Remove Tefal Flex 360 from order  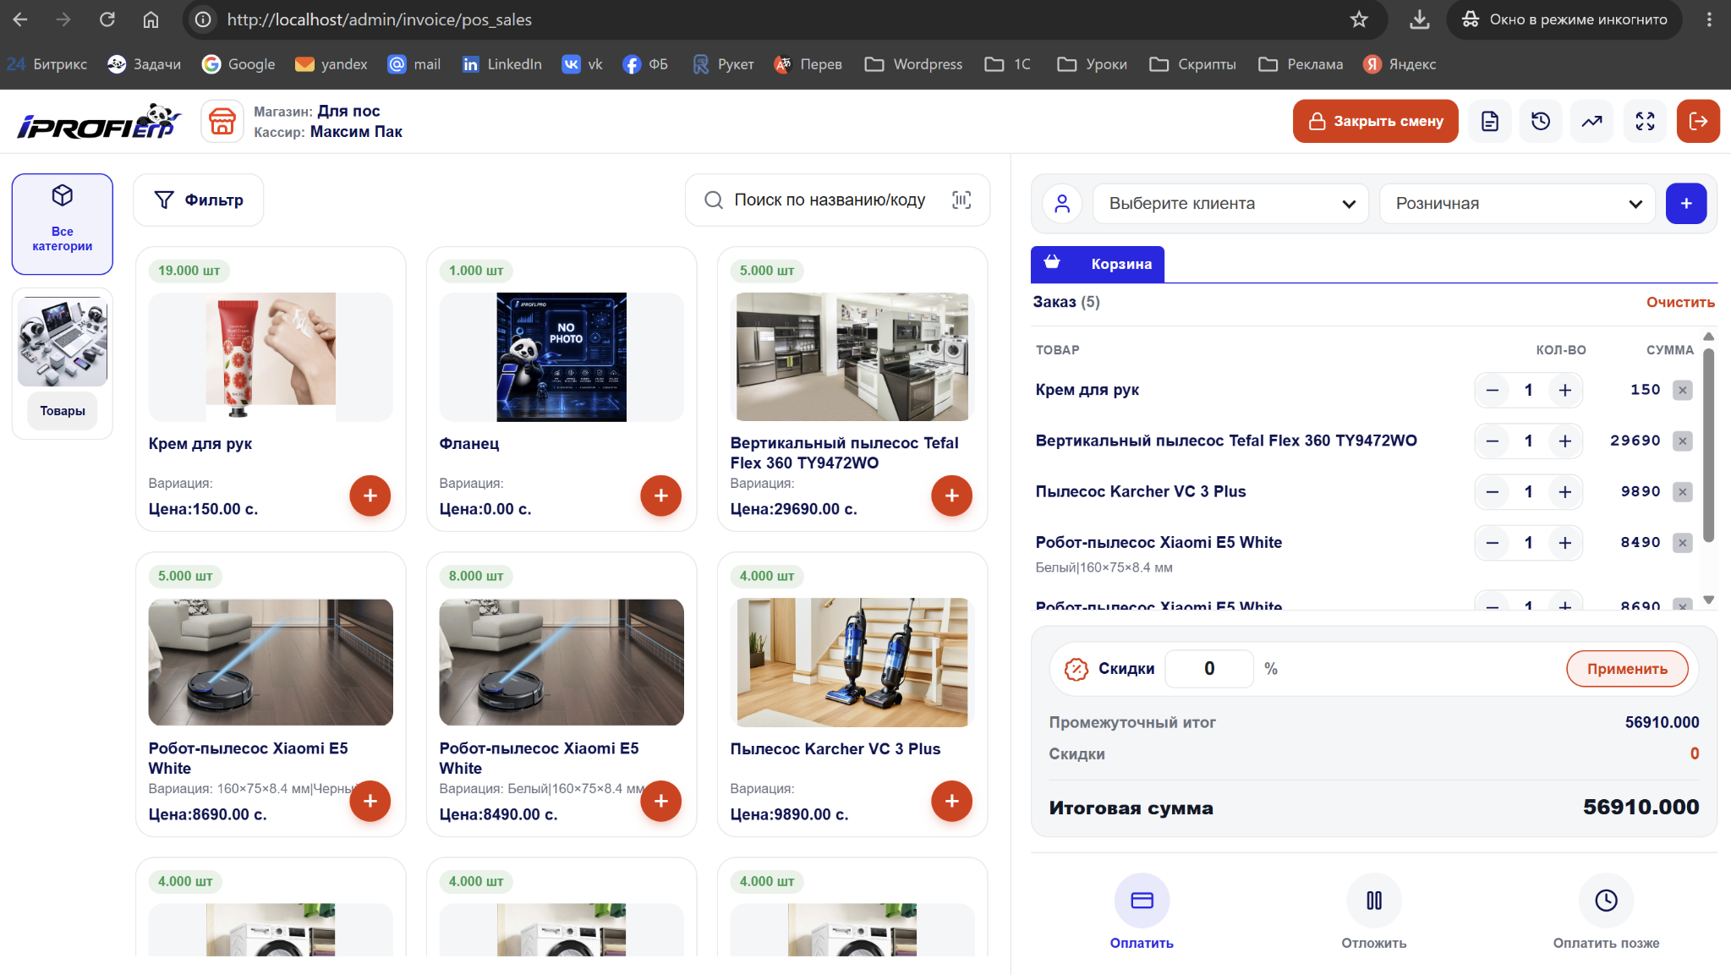tap(1683, 441)
